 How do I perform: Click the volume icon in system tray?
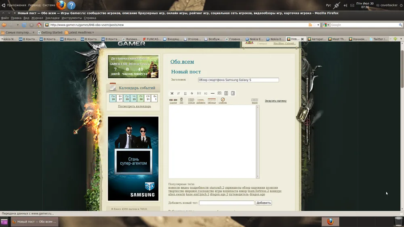pyautogui.click(x=345, y=5)
